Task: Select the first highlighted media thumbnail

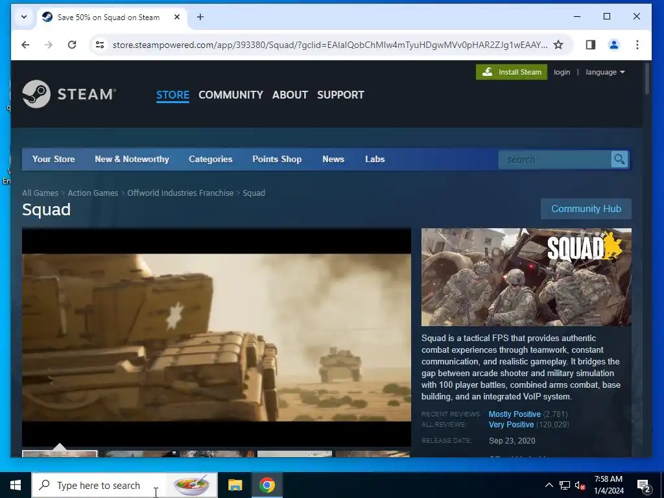Action: (60, 453)
